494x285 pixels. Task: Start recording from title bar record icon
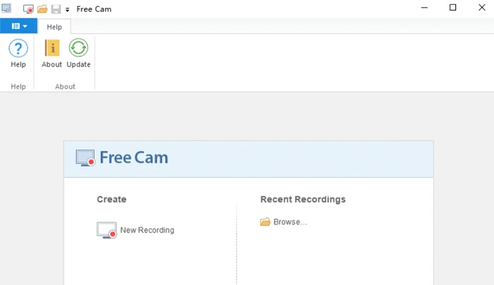pyautogui.click(x=28, y=8)
